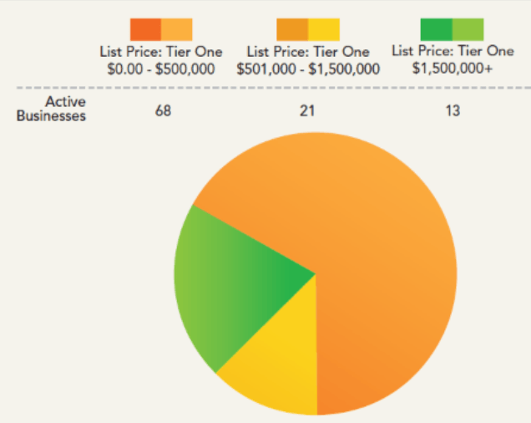Pick the light green half of the legend swatch
This screenshot has height=423, width=531.
(x=468, y=29)
